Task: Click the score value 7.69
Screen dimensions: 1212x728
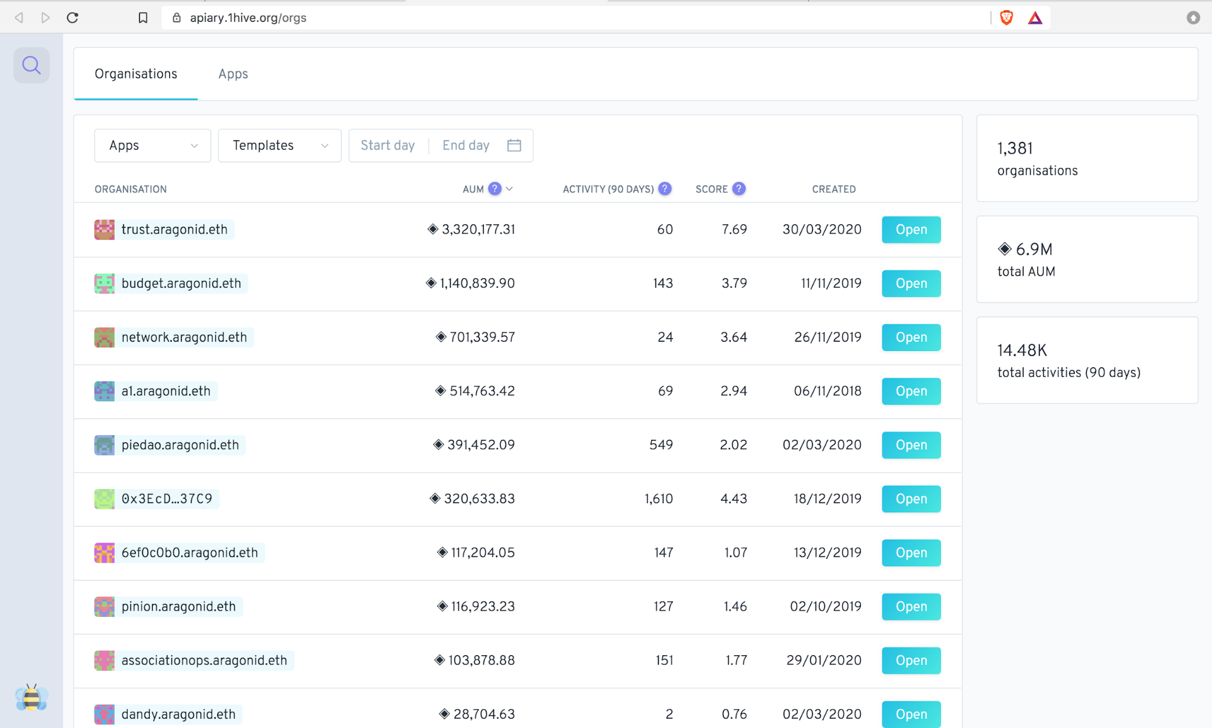Action: pos(734,230)
